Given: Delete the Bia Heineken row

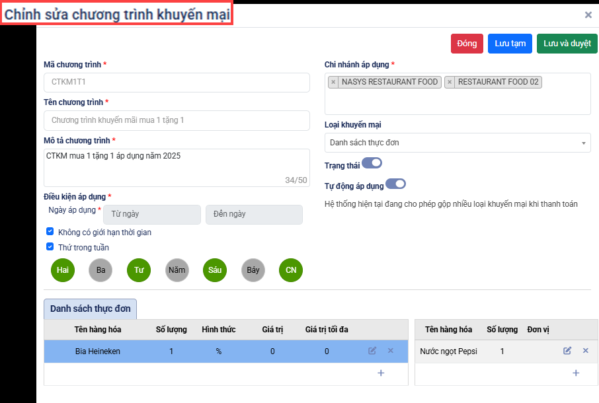Looking at the screenshot, I should [391, 351].
